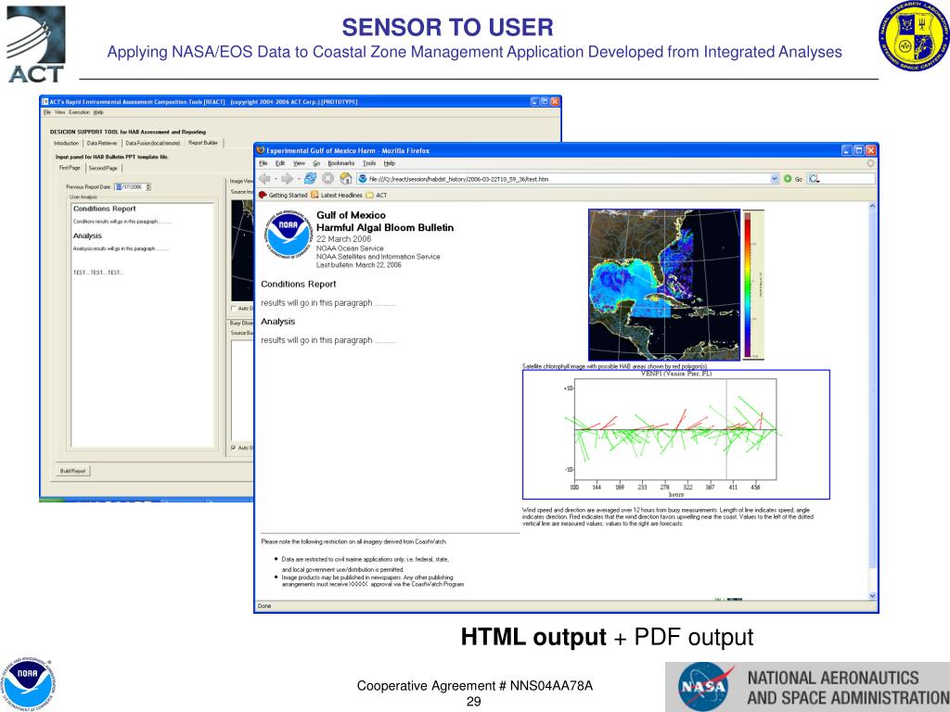This screenshot has width=950, height=712.
Task: Toggle the checked Auto checkbox under Buoy panel
Action: [x=234, y=448]
